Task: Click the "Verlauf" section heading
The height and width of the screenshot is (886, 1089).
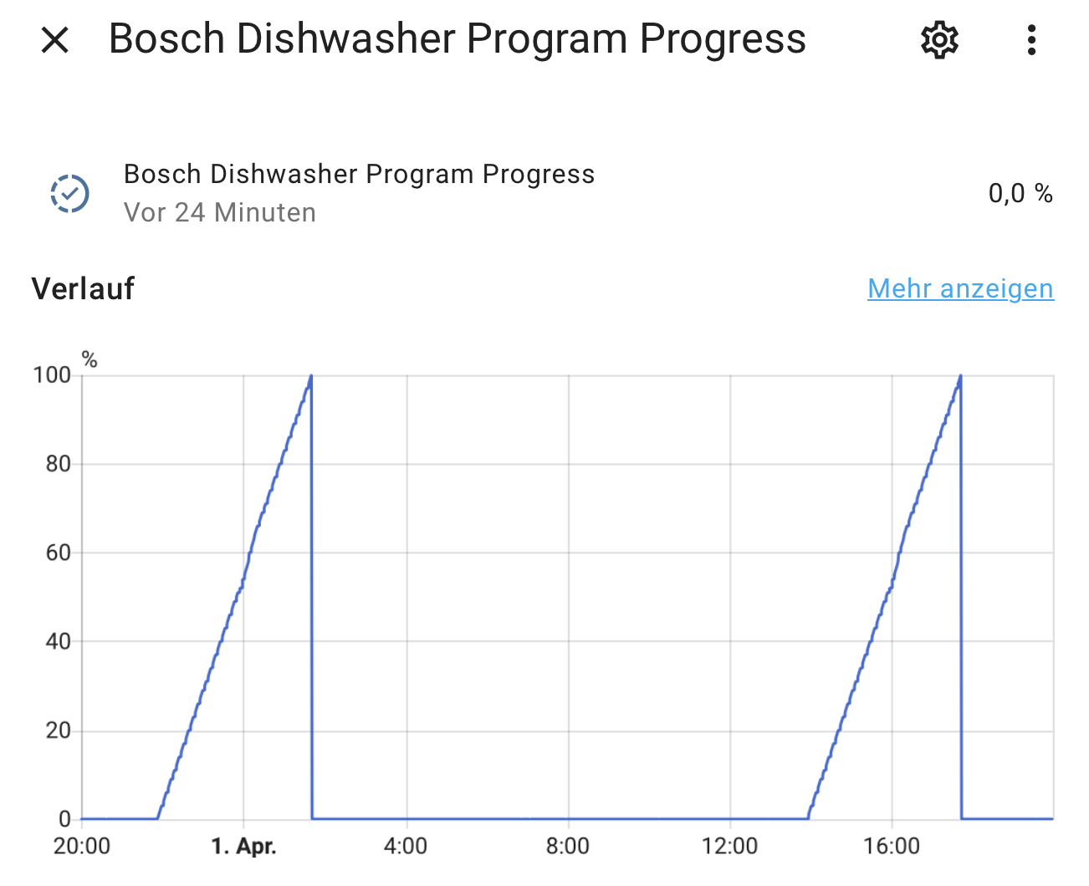Action: (83, 288)
